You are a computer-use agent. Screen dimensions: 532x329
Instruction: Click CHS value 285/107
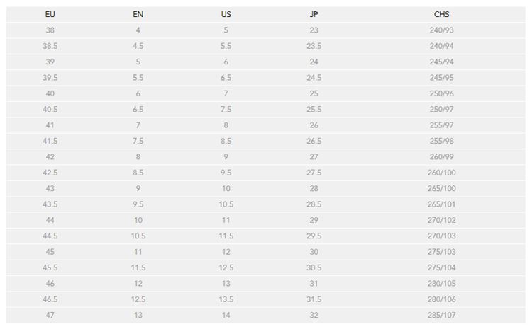coord(442,315)
